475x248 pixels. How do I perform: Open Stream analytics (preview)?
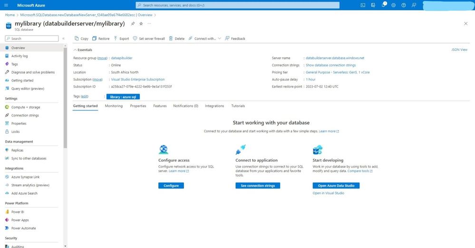pos(31,185)
